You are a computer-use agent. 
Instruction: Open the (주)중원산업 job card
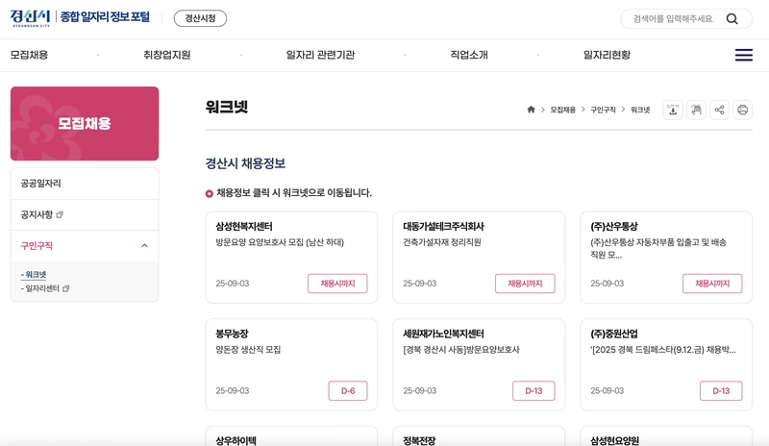click(666, 364)
